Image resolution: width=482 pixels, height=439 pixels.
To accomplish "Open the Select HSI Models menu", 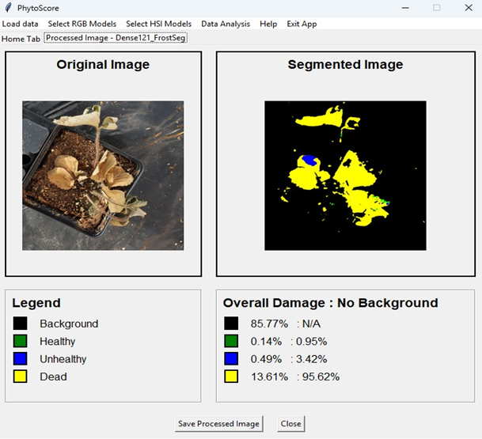I will click(x=158, y=24).
